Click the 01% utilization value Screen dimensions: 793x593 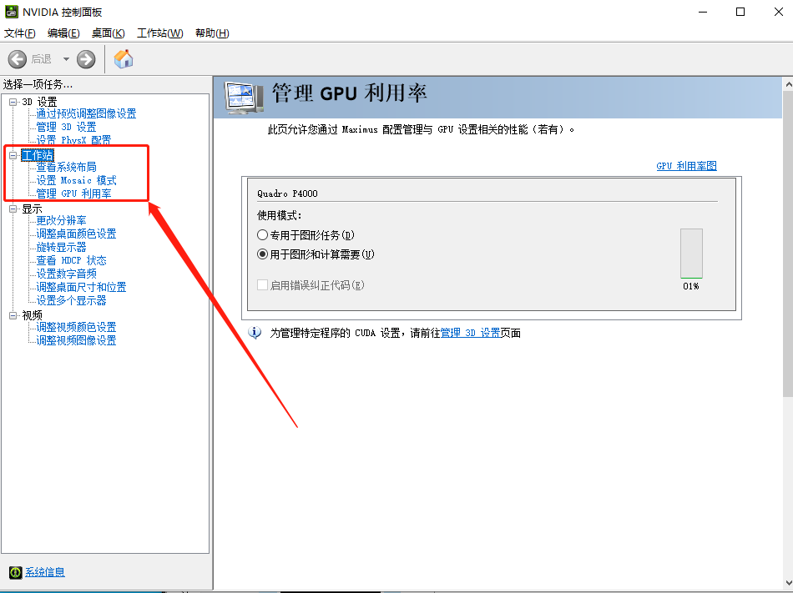coord(691,286)
